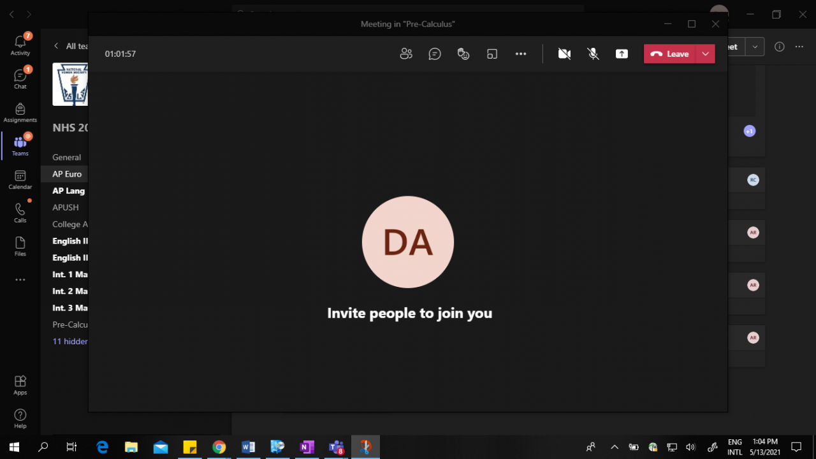
Task: Open the breakout rooms icon
Action: (x=492, y=54)
